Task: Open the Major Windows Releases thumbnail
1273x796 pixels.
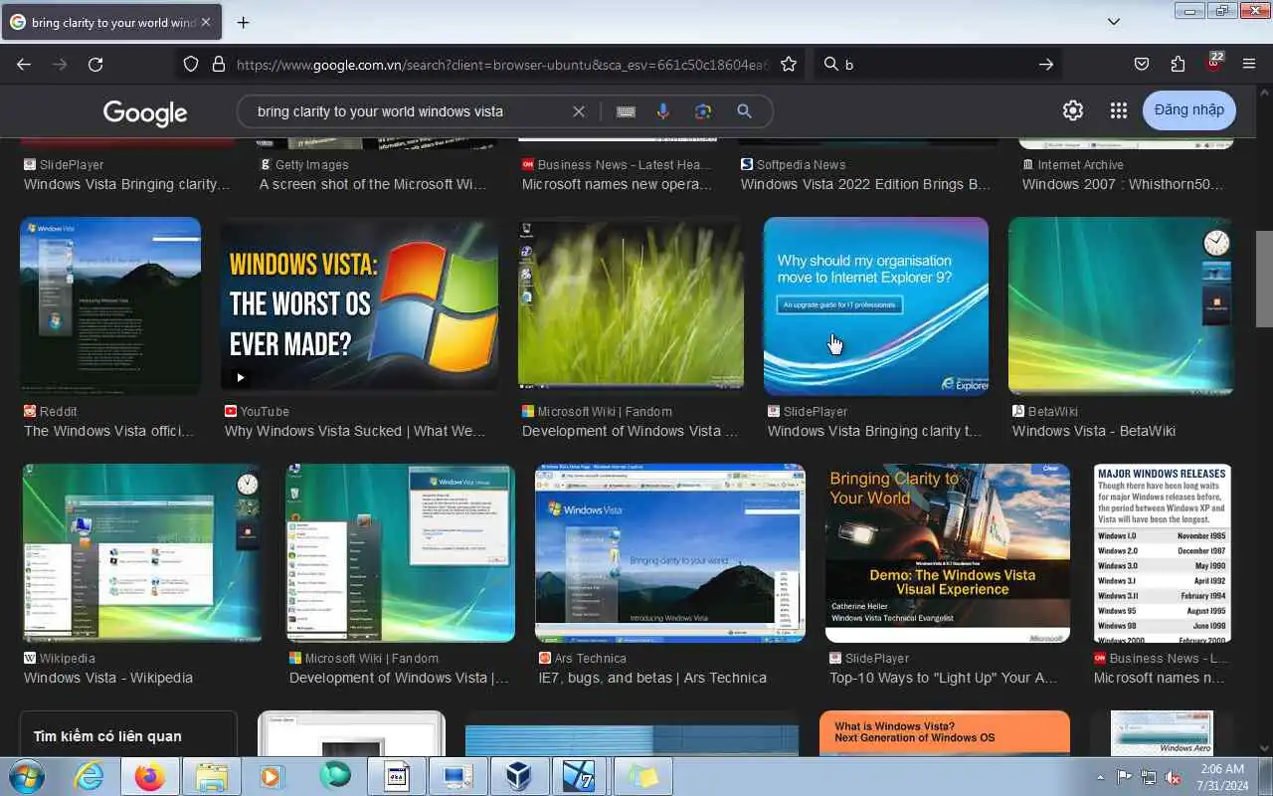Action: tap(1163, 553)
